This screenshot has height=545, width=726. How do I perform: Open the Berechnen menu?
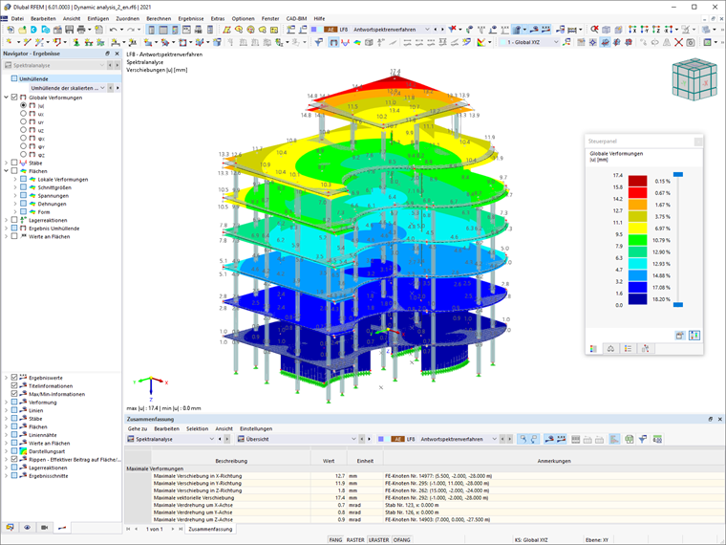[x=159, y=18]
